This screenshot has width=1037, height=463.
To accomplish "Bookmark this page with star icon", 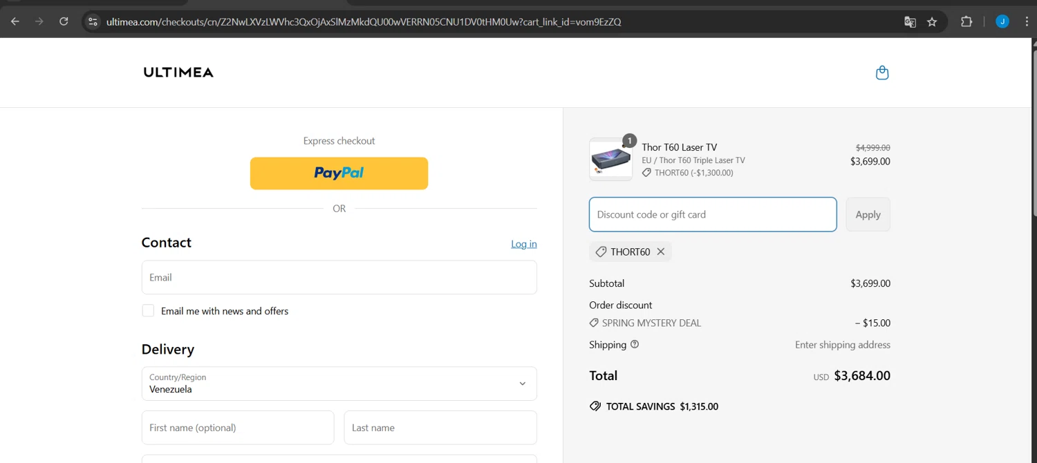I will click(932, 21).
